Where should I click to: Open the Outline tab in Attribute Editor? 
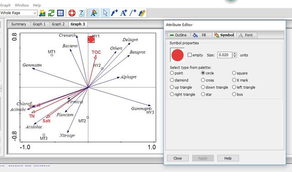(x=178, y=35)
